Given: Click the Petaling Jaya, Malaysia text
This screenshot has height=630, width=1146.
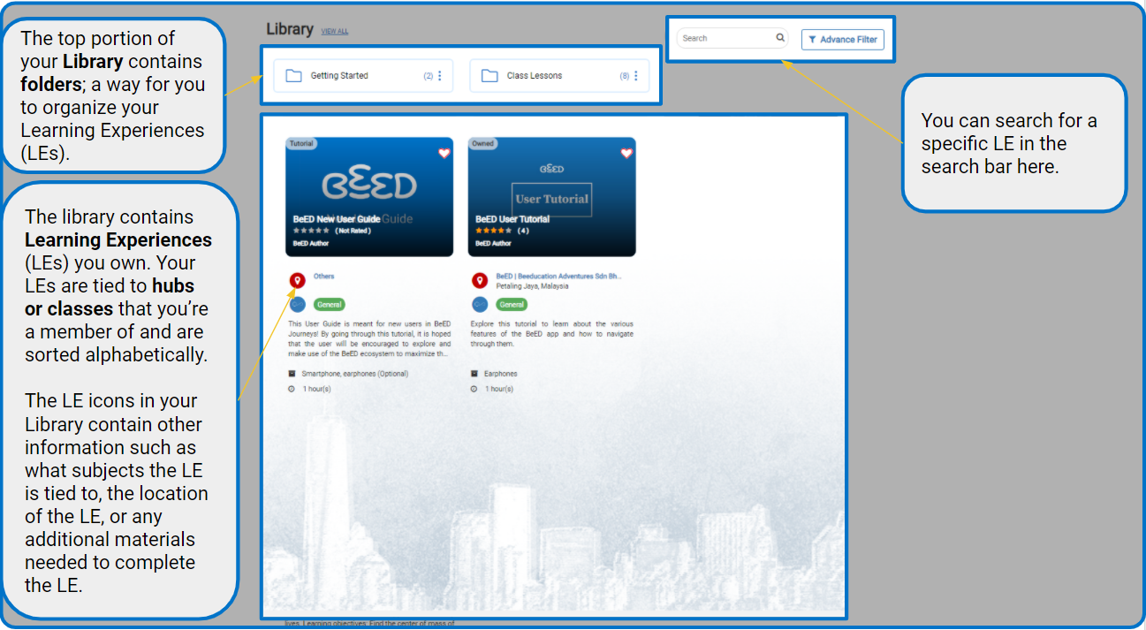Looking at the screenshot, I should tap(532, 286).
